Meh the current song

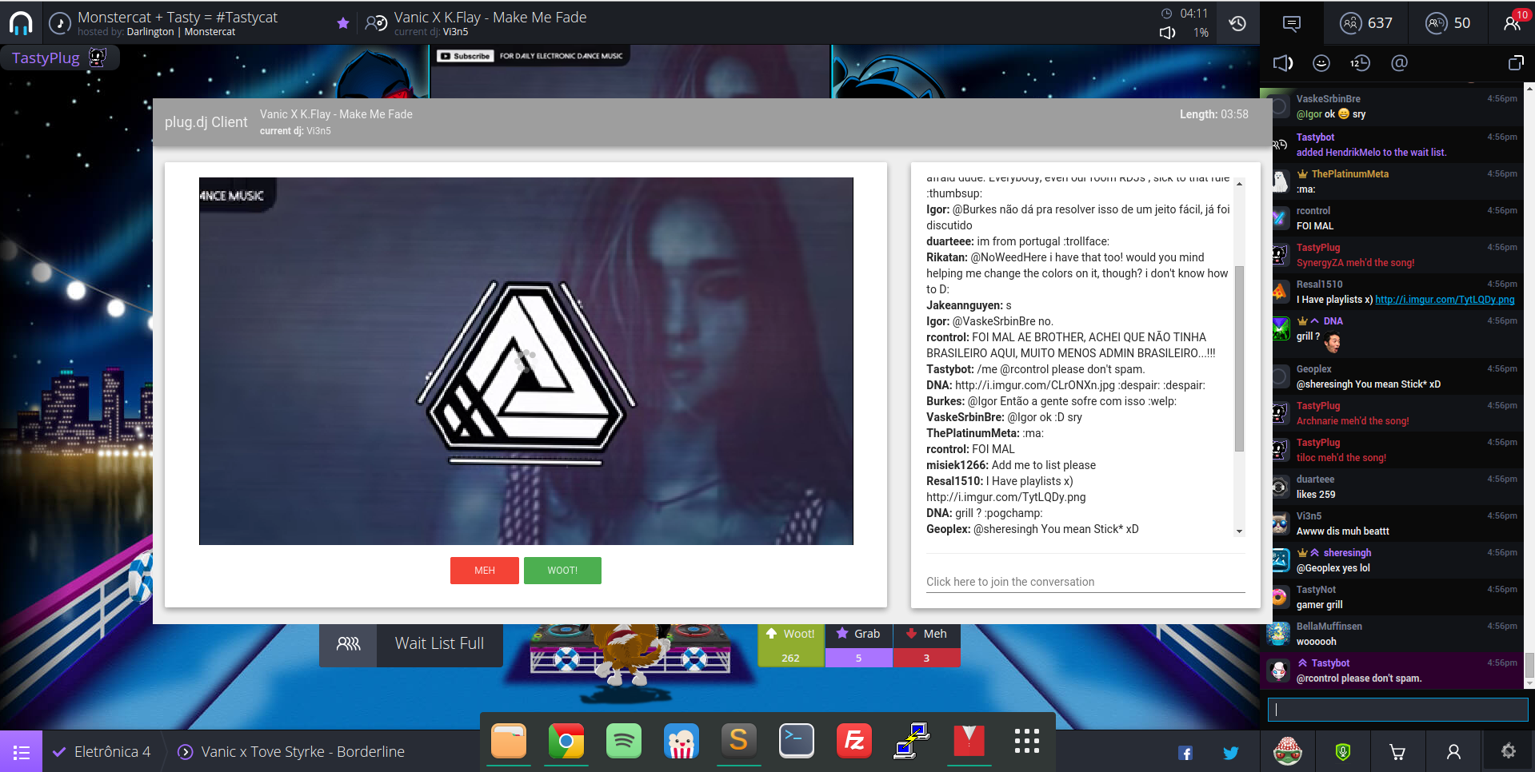point(926,644)
